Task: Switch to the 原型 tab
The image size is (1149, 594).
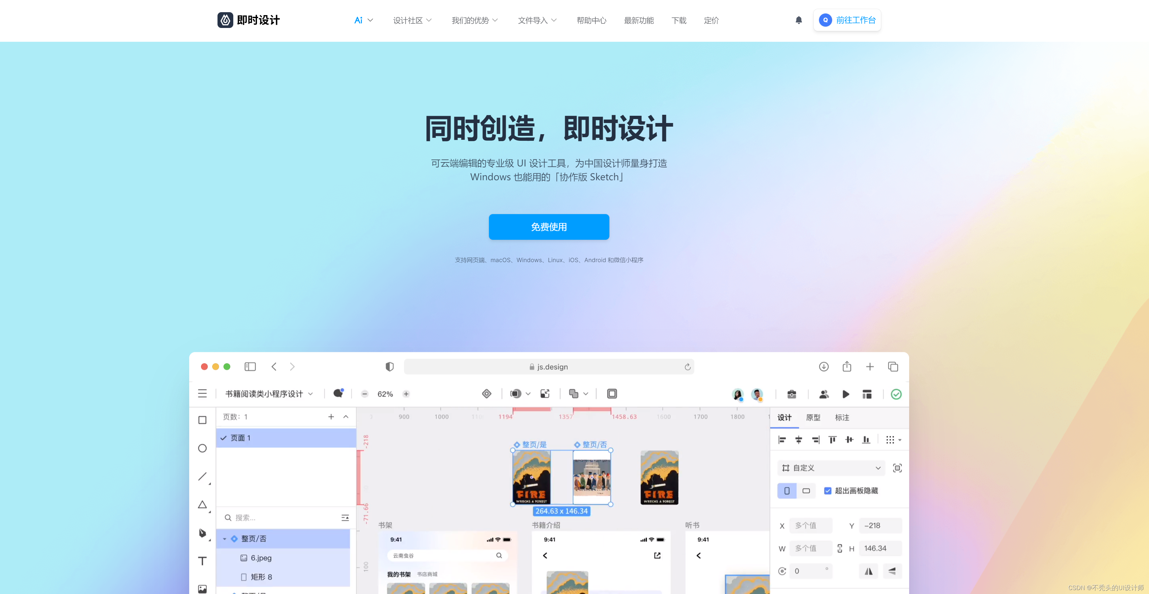Action: coord(813,417)
